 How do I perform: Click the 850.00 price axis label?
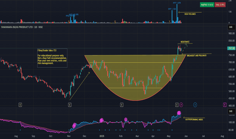click(x=231, y=41)
